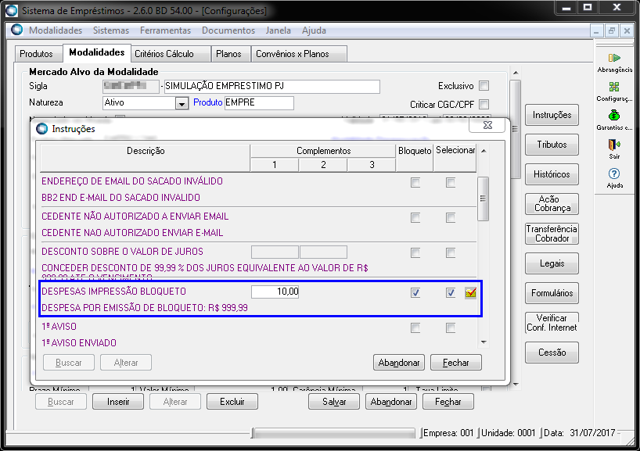Click the Sigla description field

[x=271, y=87]
